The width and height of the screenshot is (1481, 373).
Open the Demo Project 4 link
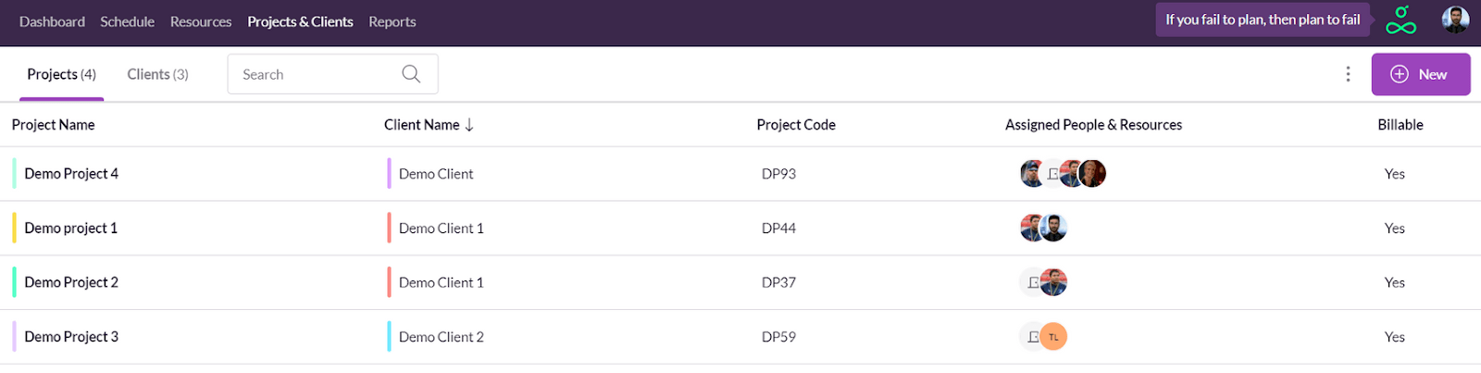tap(71, 174)
